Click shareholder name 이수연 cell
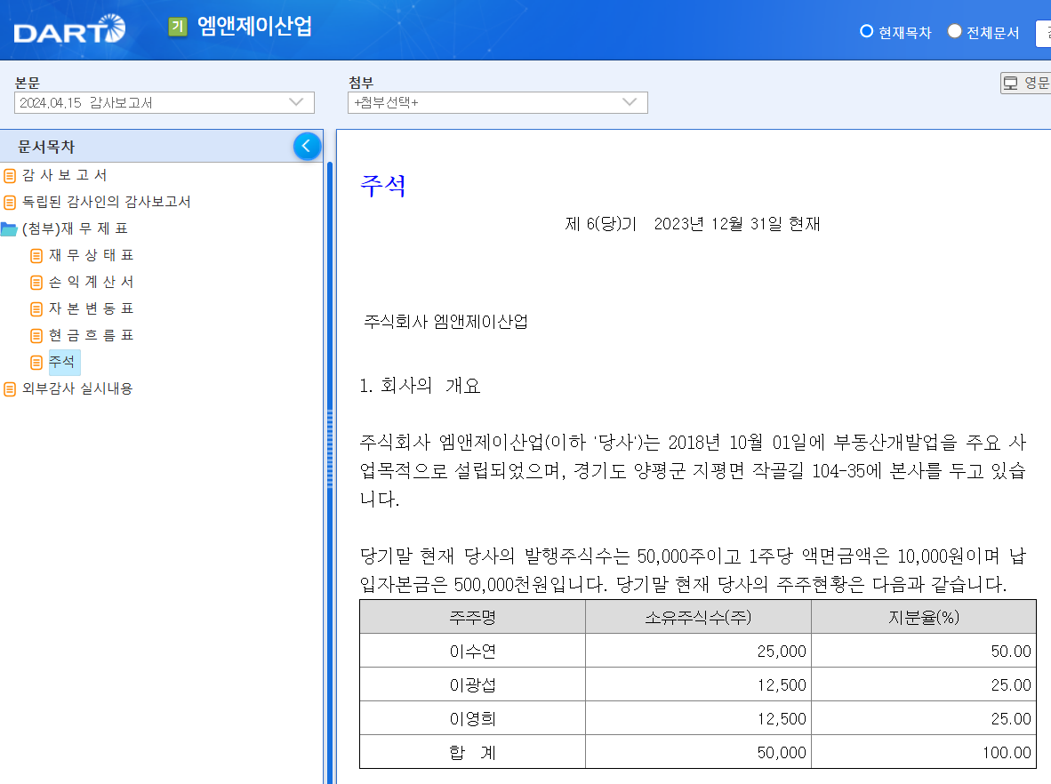 pyautogui.click(x=472, y=652)
